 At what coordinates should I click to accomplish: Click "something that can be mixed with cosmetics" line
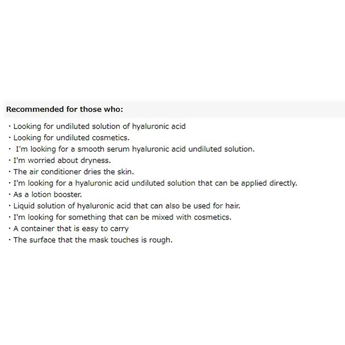coord(122,217)
